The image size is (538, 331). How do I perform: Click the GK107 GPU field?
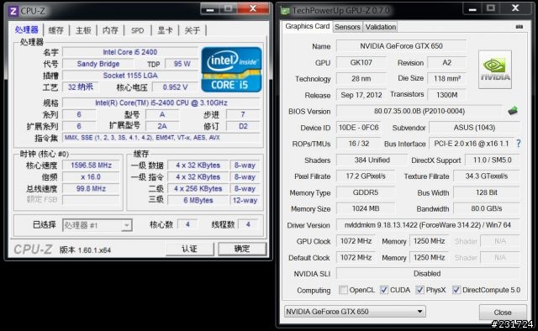point(361,62)
